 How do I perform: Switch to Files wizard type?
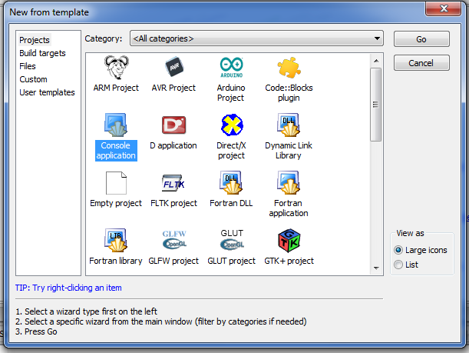[28, 66]
